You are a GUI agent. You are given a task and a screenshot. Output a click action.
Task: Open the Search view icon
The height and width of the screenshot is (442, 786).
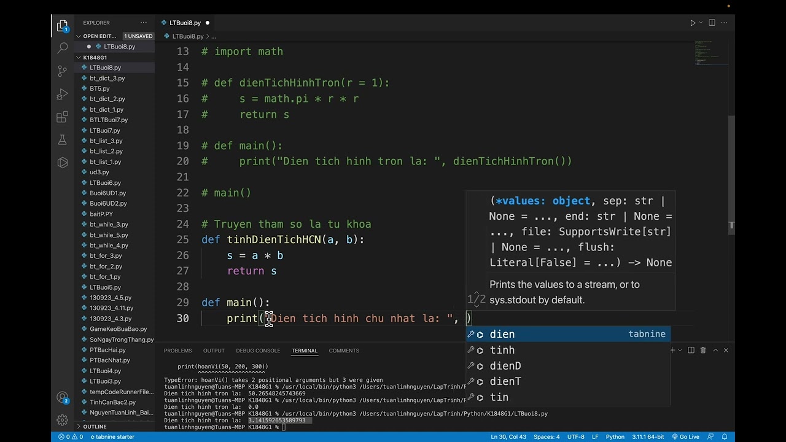62,48
